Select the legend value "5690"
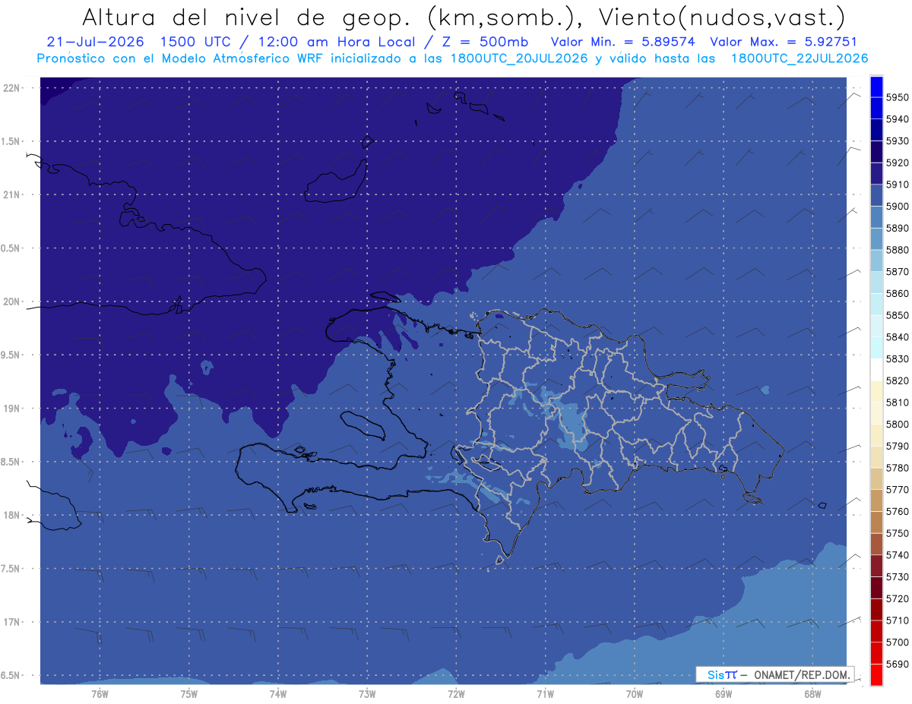Screen dimensions: 912x704 point(897,664)
